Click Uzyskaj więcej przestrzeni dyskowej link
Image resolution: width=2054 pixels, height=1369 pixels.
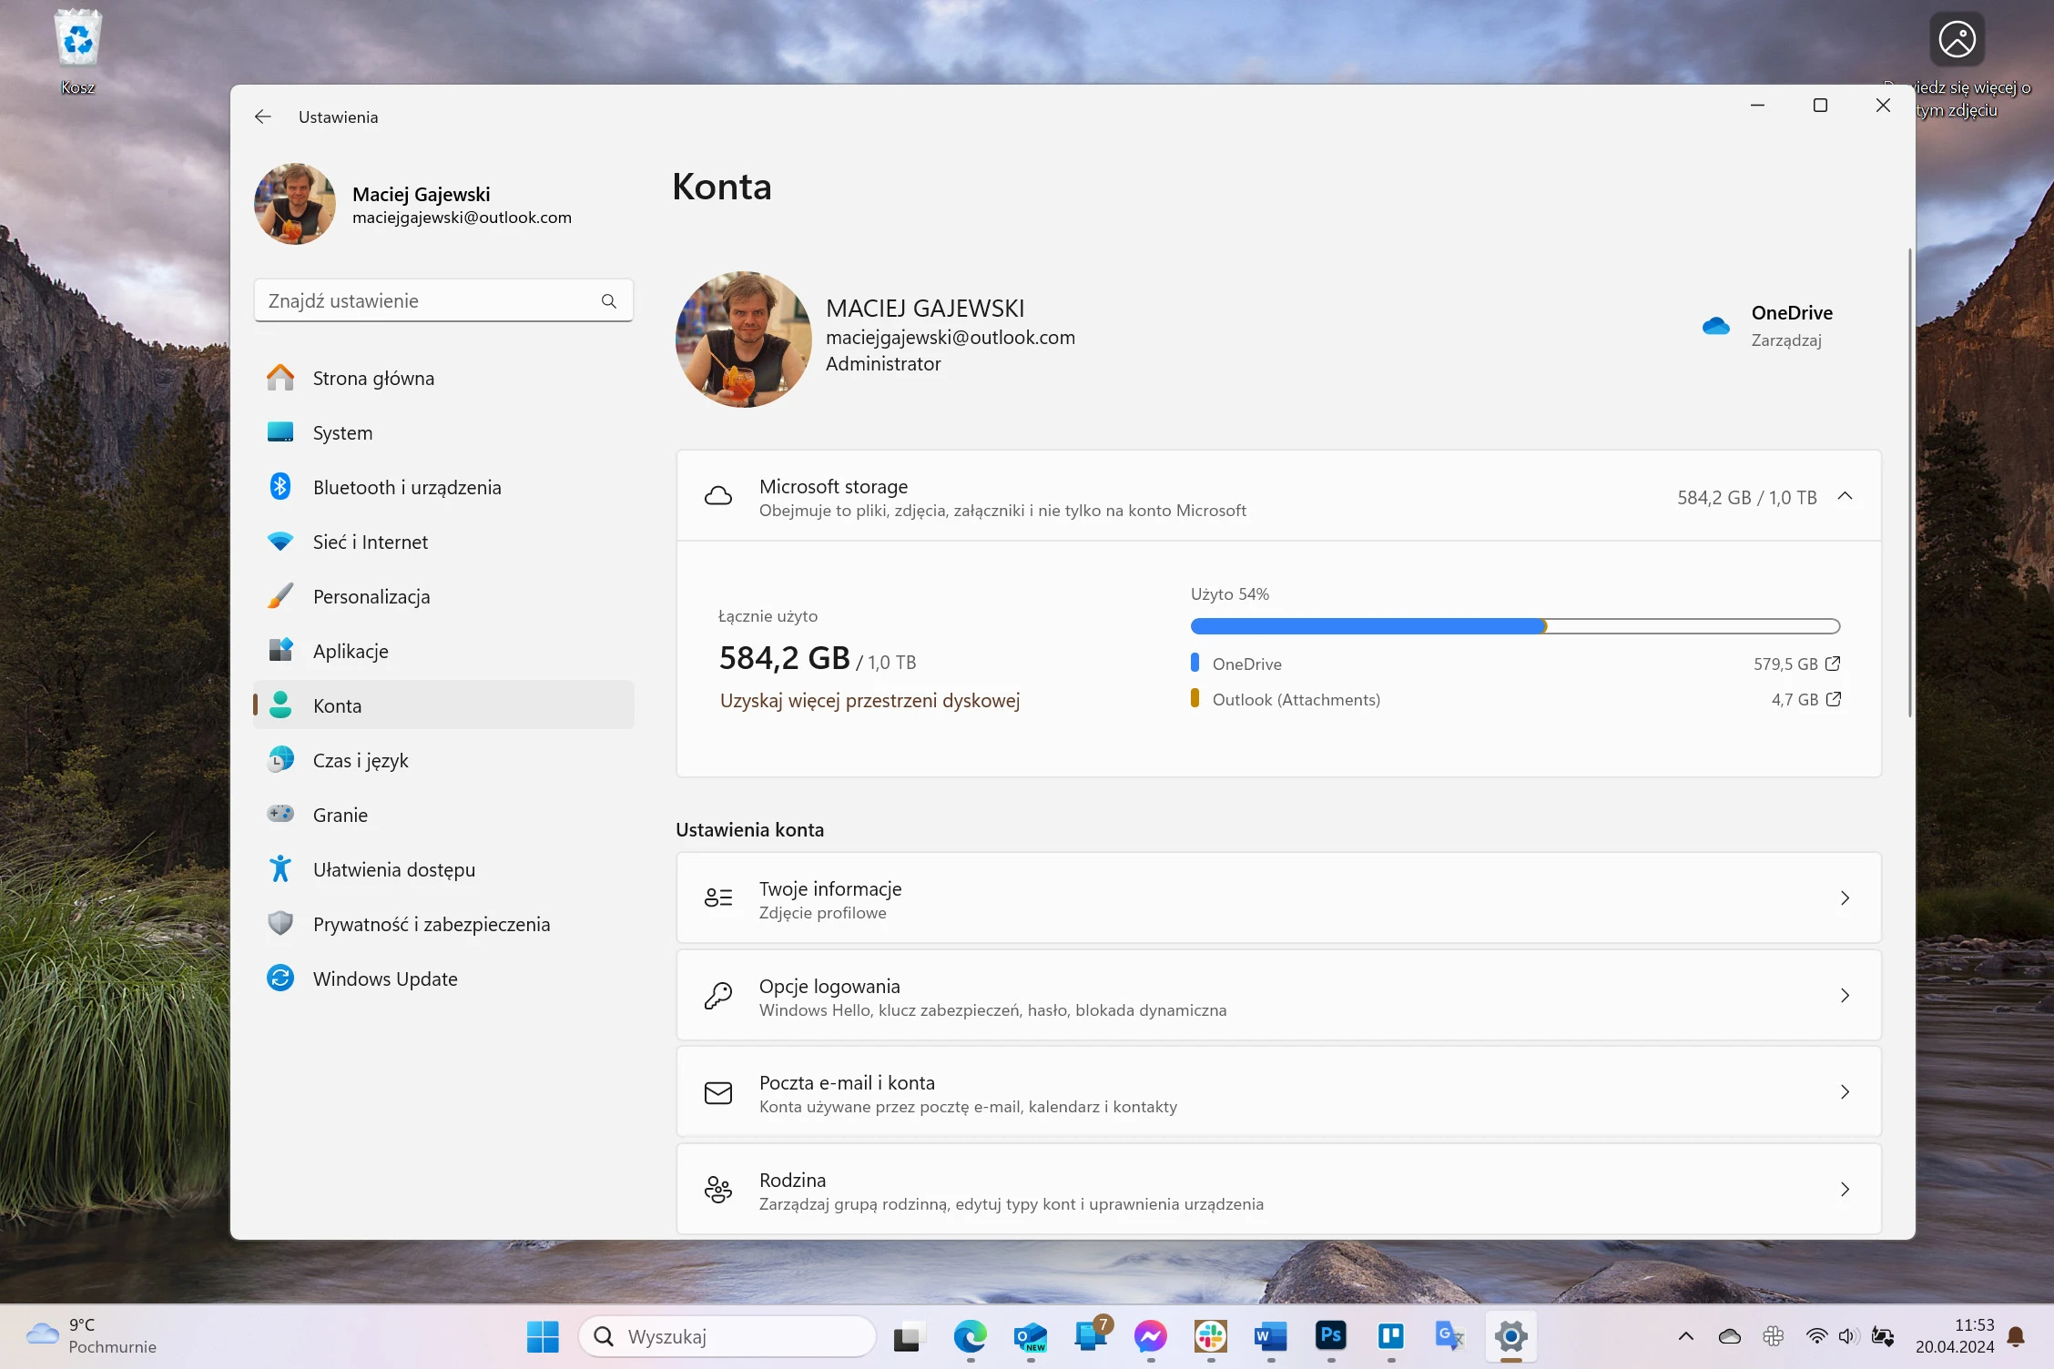click(869, 701)
